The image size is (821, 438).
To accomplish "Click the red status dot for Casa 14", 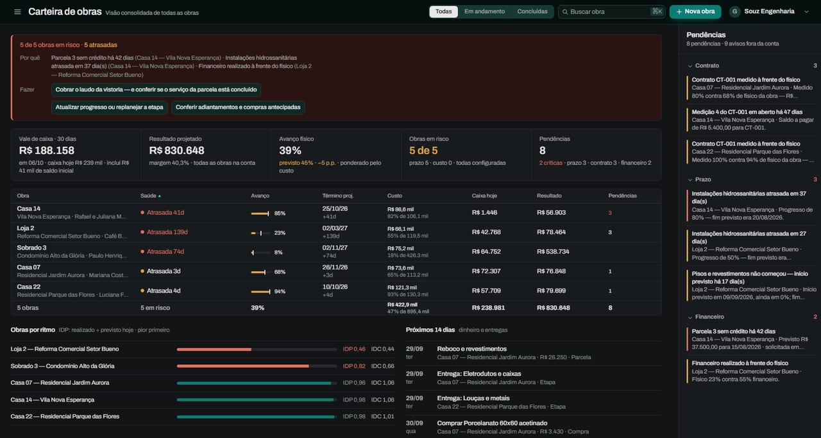I will (142, 212).
